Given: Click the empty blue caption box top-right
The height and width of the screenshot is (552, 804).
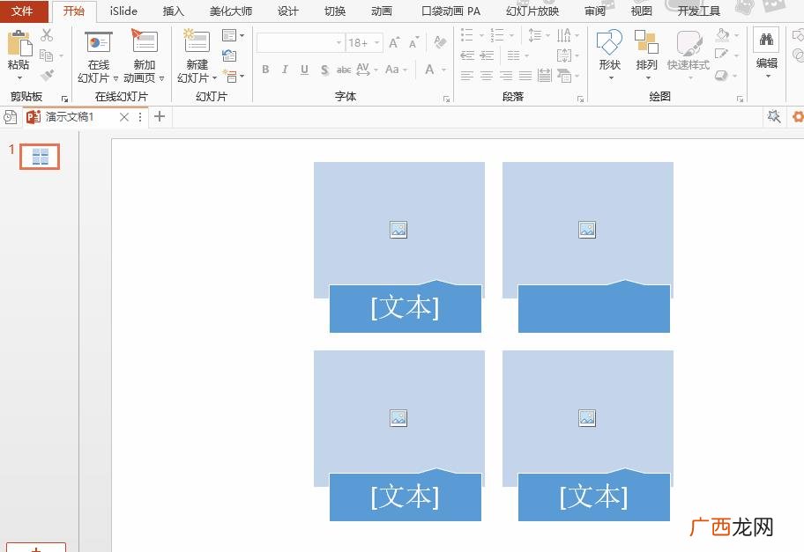Looking at the screenshot, I should click(594, 309).
